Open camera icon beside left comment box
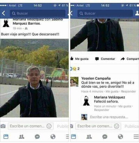 pyautogui.click(x=3, y=126)
